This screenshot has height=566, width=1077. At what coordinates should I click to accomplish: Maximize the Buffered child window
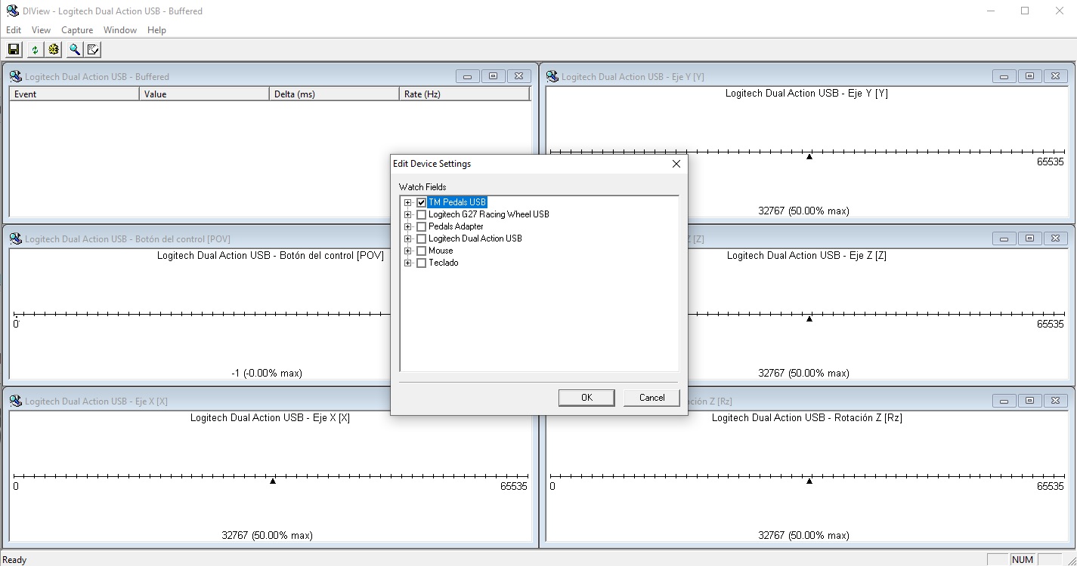pos(494,76)
